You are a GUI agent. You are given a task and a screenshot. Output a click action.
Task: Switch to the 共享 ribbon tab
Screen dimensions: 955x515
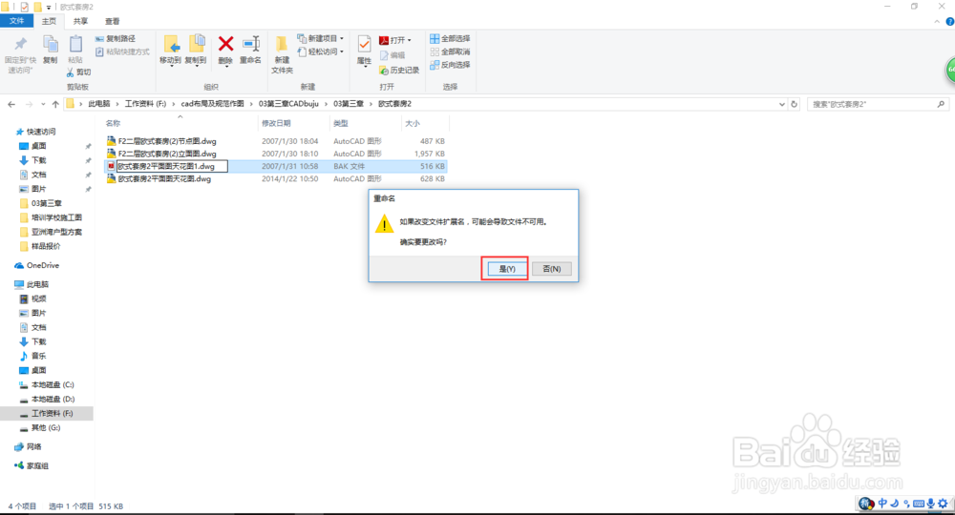point(80,21)
